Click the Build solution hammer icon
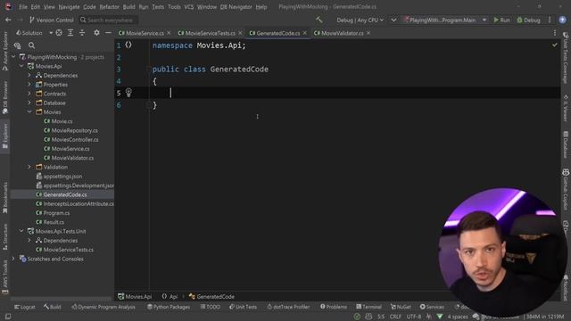 (319, 20)
